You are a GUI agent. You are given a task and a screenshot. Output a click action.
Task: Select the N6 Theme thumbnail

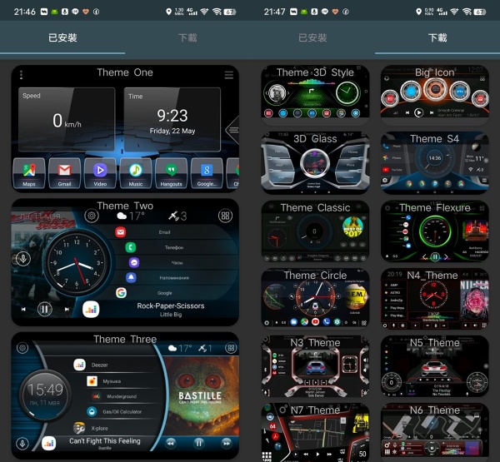(435, 430)
